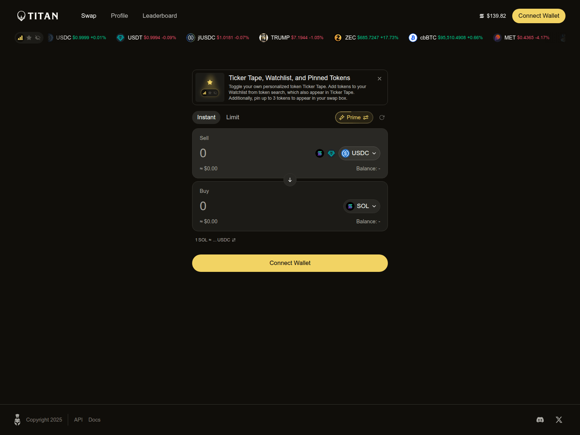Image resolution: width=580 pixels, height=435 pixels.
Task: Open the USDC token selector dropdown
Action: coord(359,153)
